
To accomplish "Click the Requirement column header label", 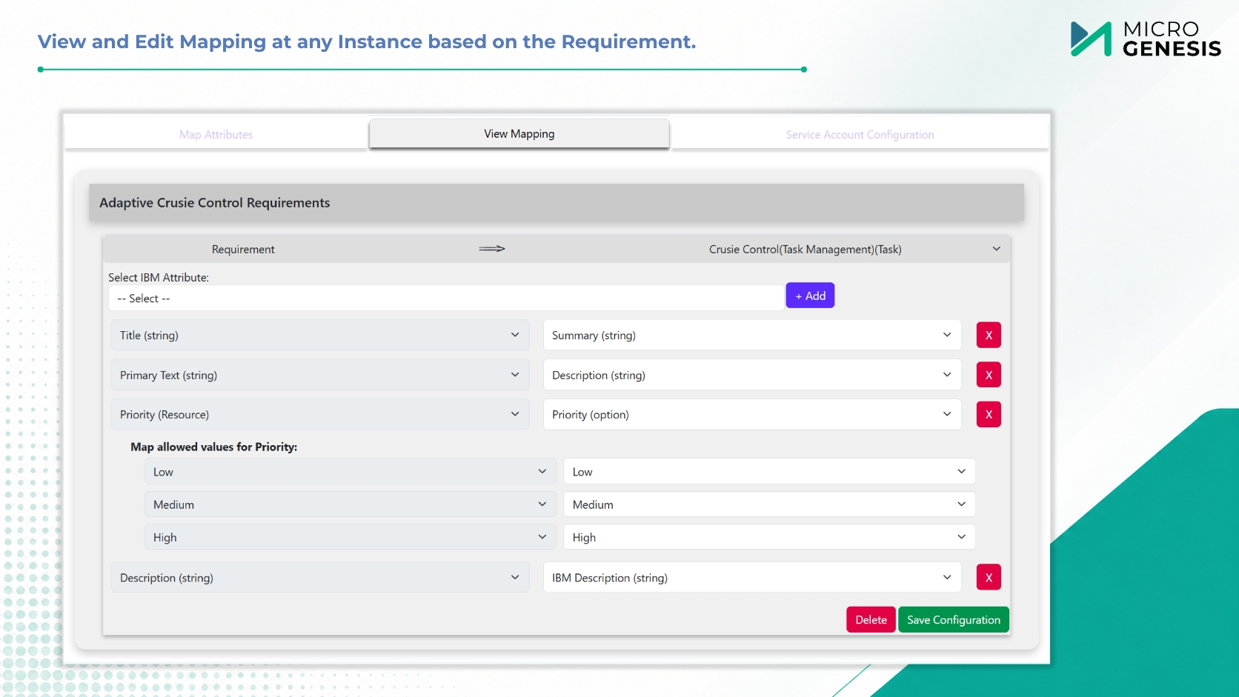I will pos(243,250).
